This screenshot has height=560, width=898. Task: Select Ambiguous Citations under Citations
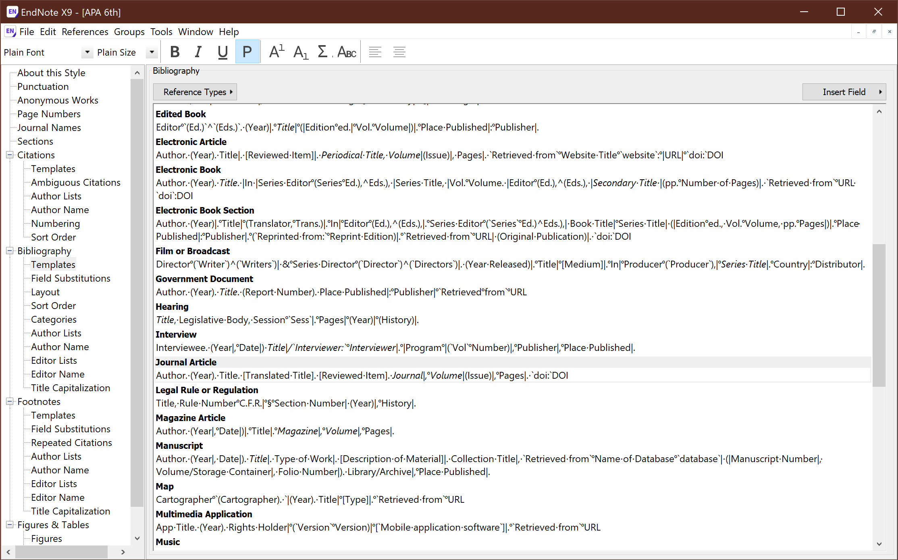pyautogui.click(x=76, y=183)
